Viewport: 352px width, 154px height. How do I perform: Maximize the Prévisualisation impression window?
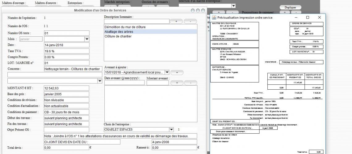coord(308,18)
